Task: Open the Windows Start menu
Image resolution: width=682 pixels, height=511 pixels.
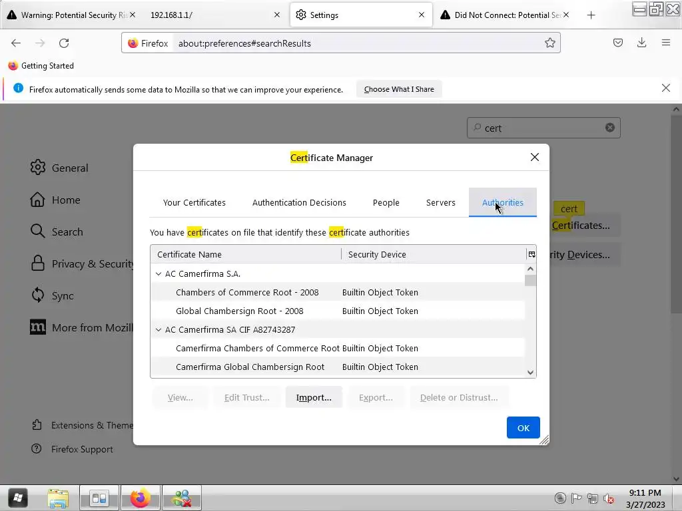Action: click(x=18, y=498)
